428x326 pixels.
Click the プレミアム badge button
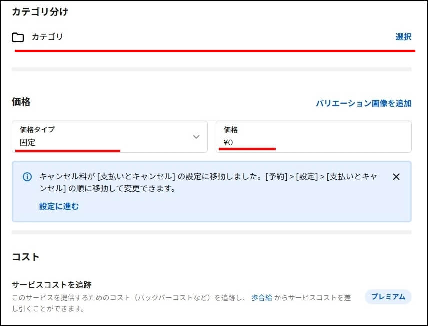pyautogui.click(x=388, y=297)
